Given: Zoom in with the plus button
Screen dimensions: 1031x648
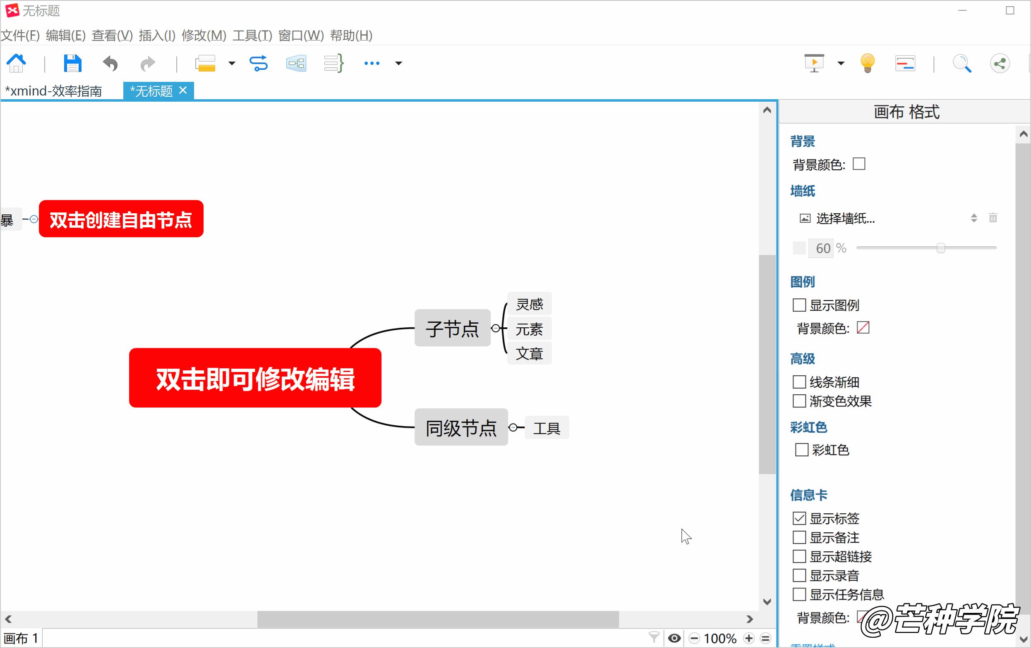Looking at the screenshot, I should coord(749,638).
